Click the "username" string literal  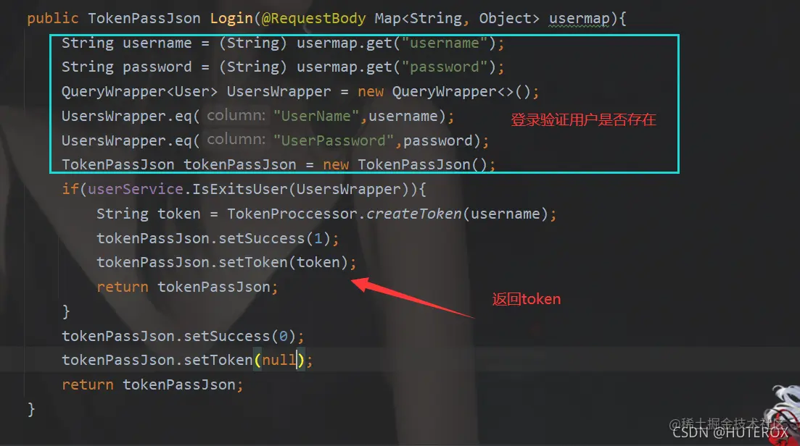(445, 43)
